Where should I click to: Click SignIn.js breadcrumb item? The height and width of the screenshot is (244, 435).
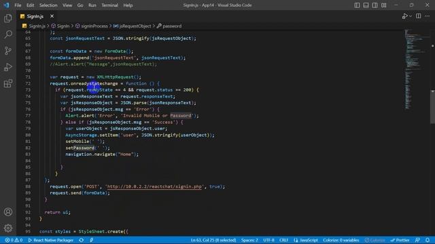[37, 26]
